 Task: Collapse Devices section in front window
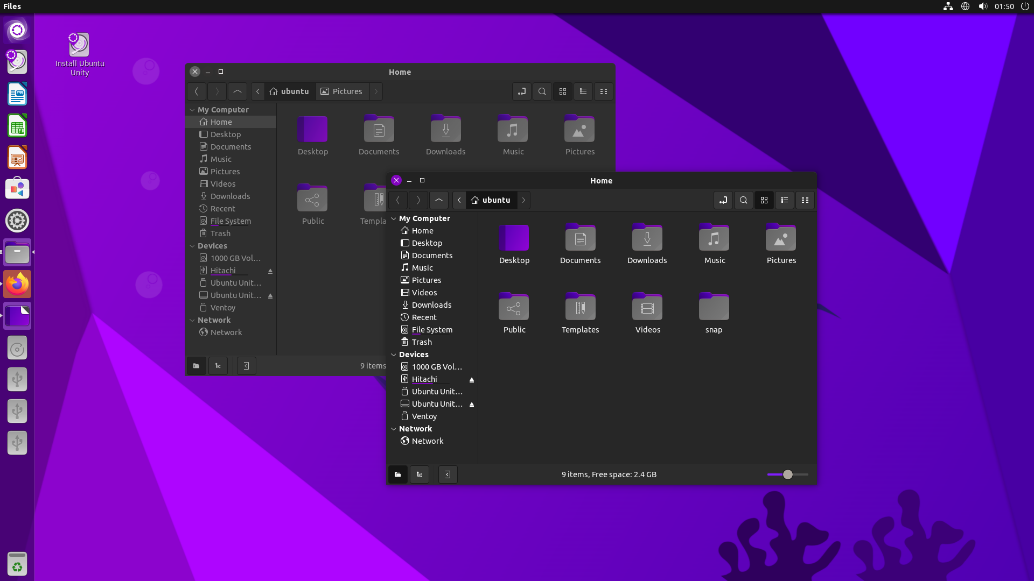coord(394,355)
